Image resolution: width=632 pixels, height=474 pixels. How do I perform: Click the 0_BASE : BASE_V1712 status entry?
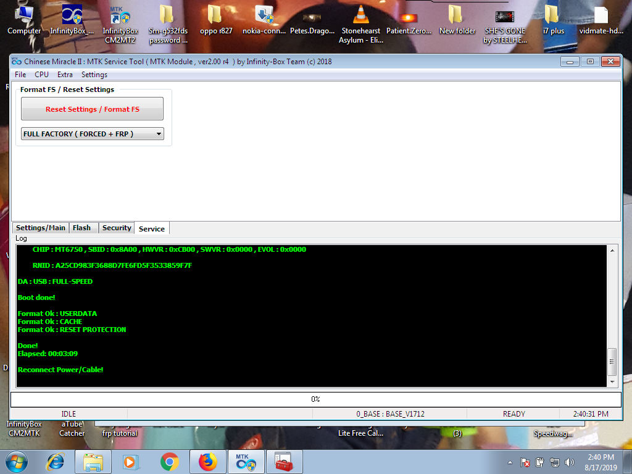(x=390, y=414)
